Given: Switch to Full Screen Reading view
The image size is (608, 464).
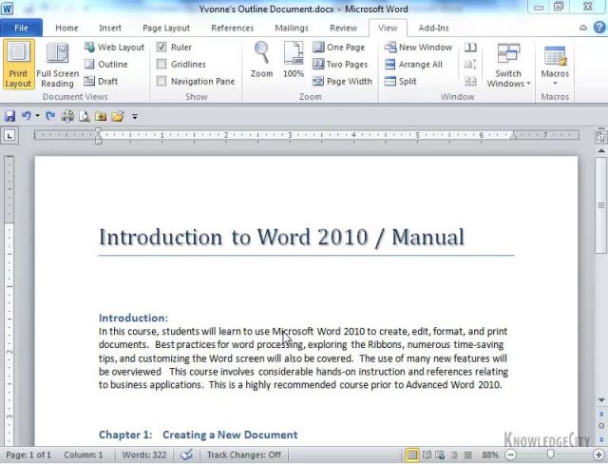Looking at the screenshot, I should (57, 64).
